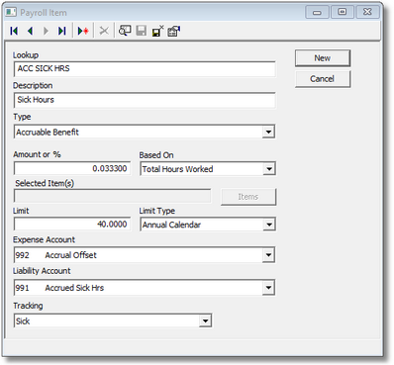Expand the Tracking dropdown showing Sick
Viewport: 394px width, 365px height.
[x=205, y=320]
